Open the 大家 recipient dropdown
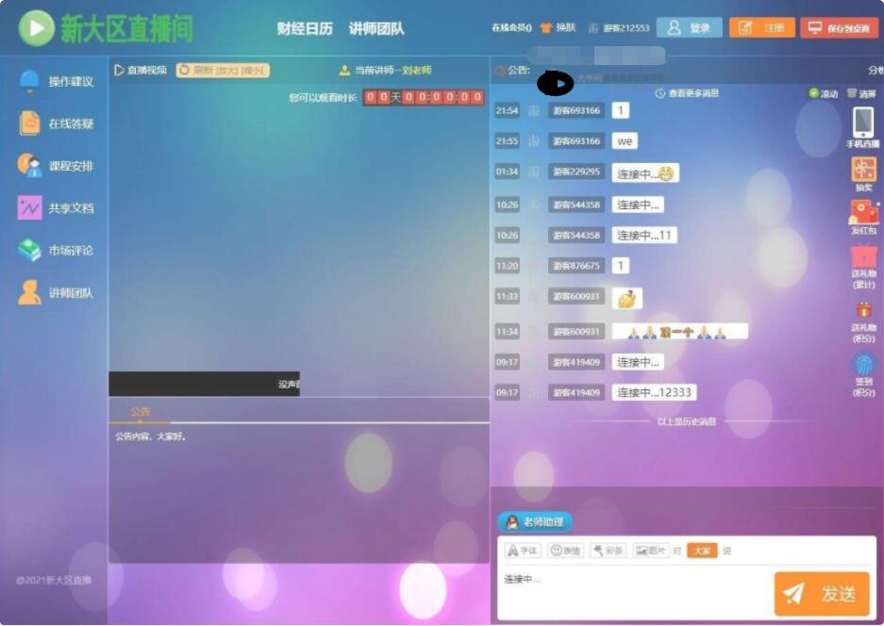Image resolution: width=884 pixels, height=626 pixels. [x=703, y=550]
